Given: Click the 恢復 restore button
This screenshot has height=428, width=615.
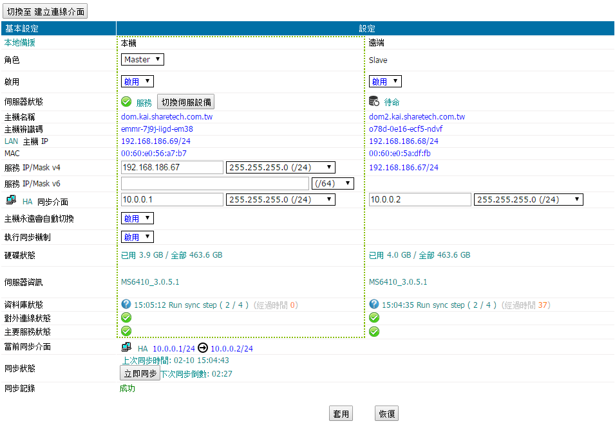Looking at the screenshot, I should 386,414.
